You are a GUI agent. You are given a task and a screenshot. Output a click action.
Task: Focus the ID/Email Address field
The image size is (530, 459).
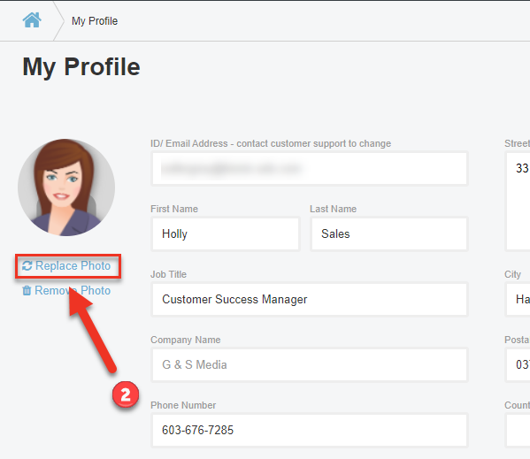coord(310,168)
